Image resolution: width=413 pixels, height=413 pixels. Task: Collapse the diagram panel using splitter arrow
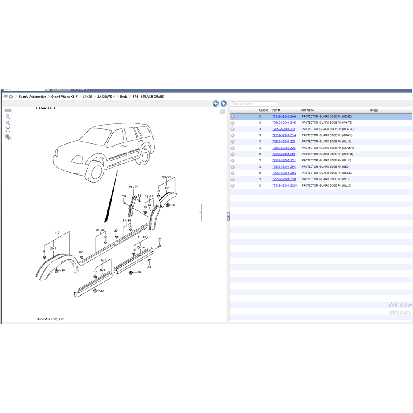pyautogui.click(x=228, y=217)
